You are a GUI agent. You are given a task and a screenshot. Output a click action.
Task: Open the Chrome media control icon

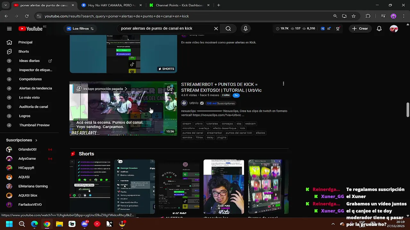(383, 16)
